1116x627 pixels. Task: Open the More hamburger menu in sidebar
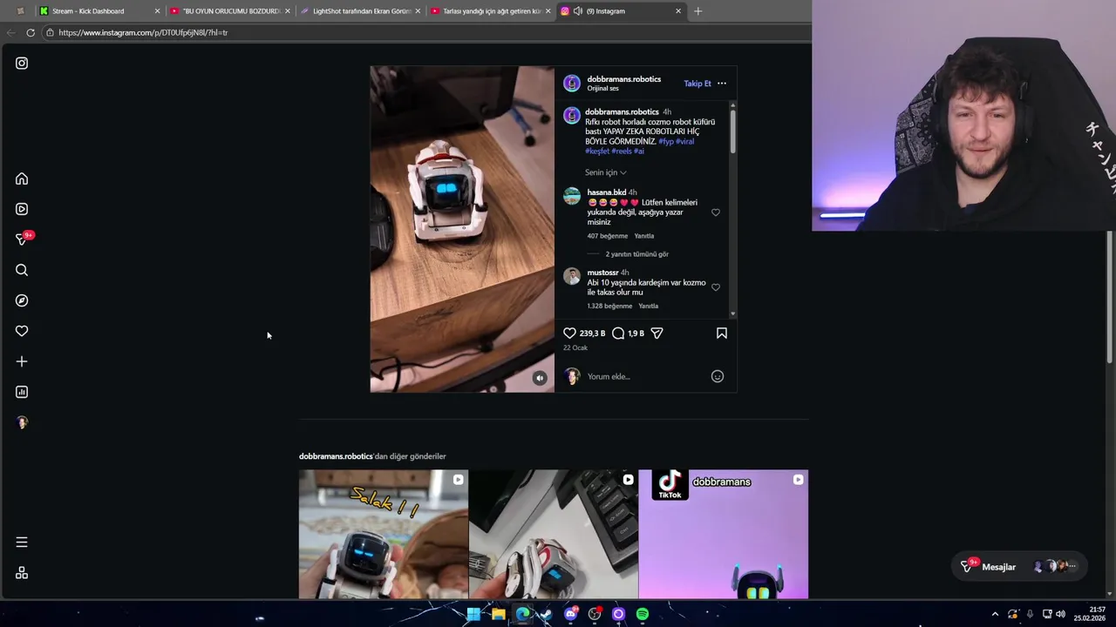pos(22,542)
